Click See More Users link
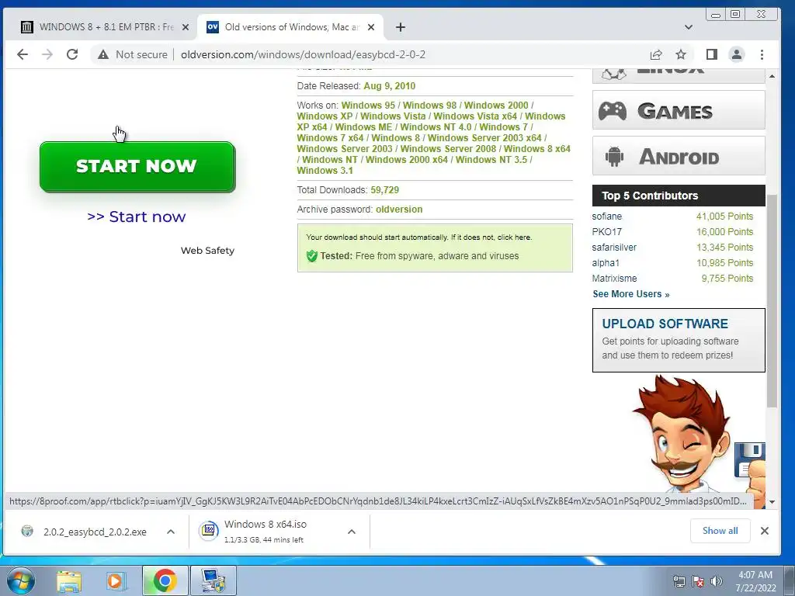The image size is (795, 596). tap(631, 294)
